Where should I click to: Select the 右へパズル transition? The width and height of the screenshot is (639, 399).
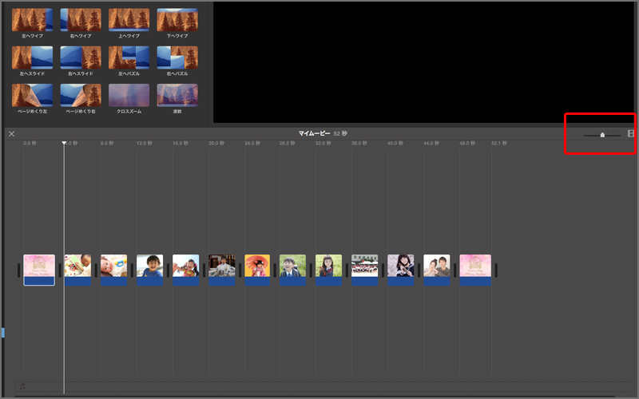[177, 57]
